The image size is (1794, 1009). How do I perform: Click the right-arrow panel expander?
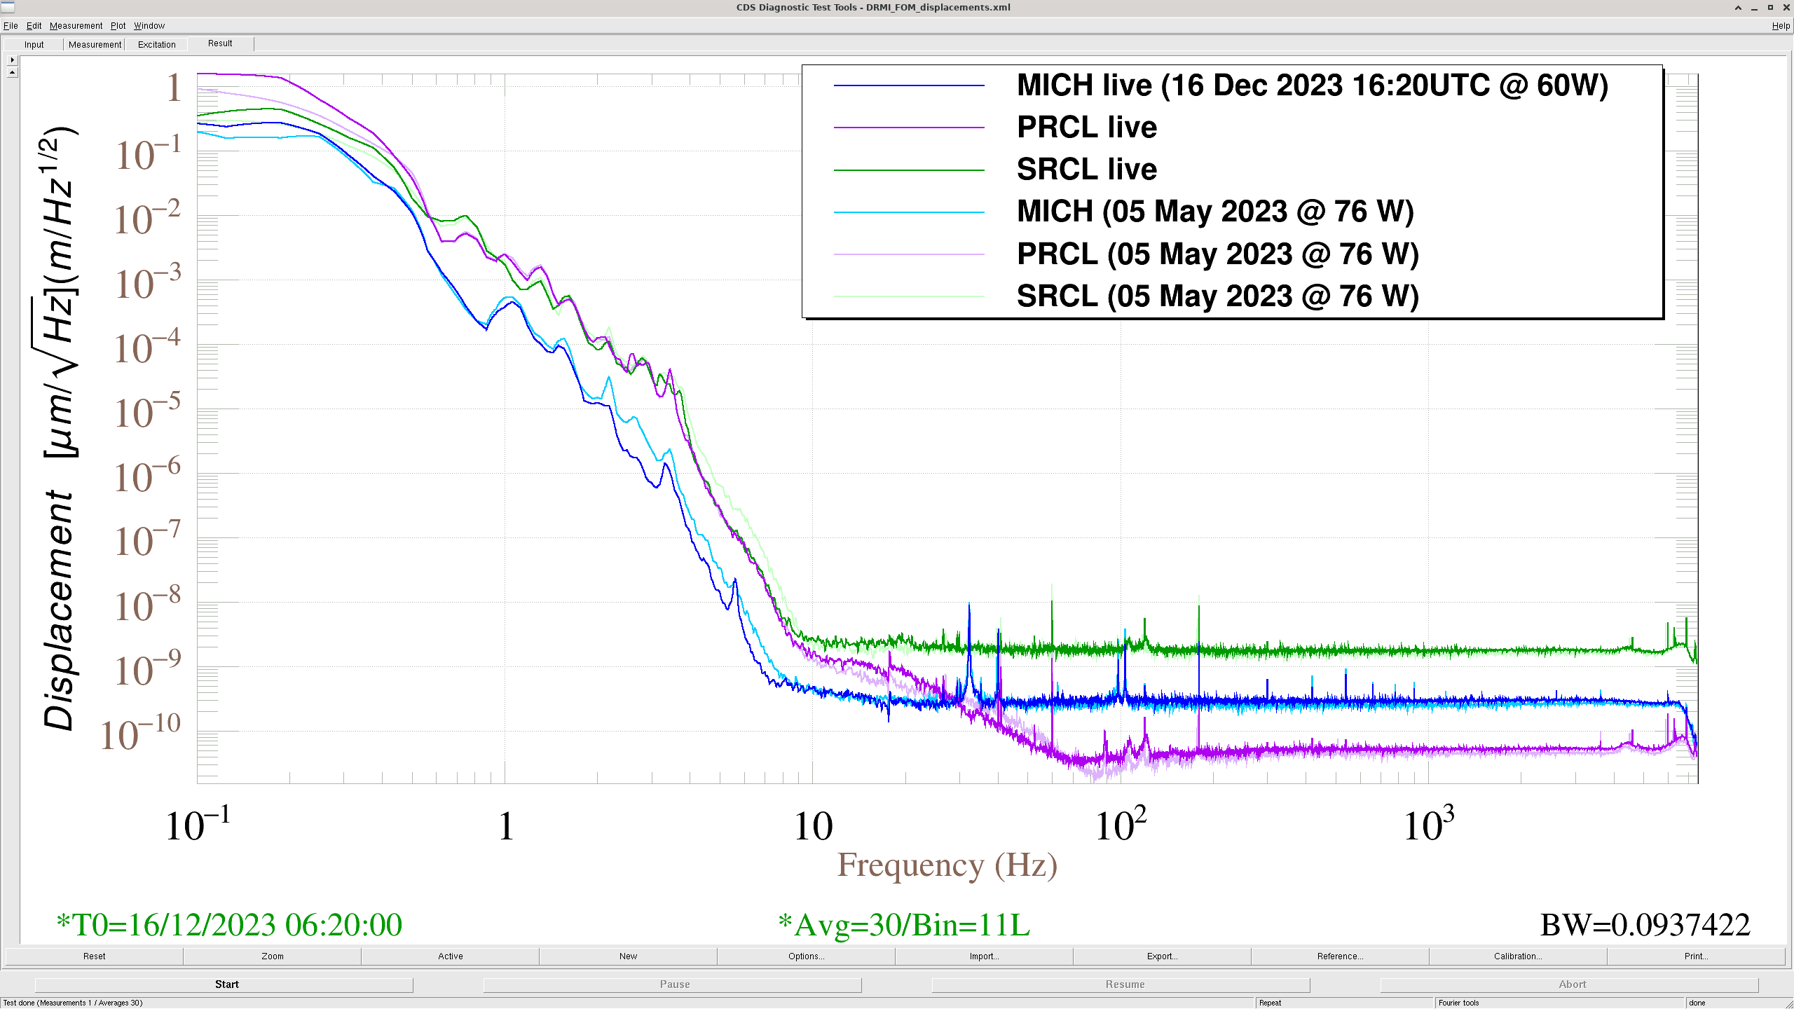(12, 60)
